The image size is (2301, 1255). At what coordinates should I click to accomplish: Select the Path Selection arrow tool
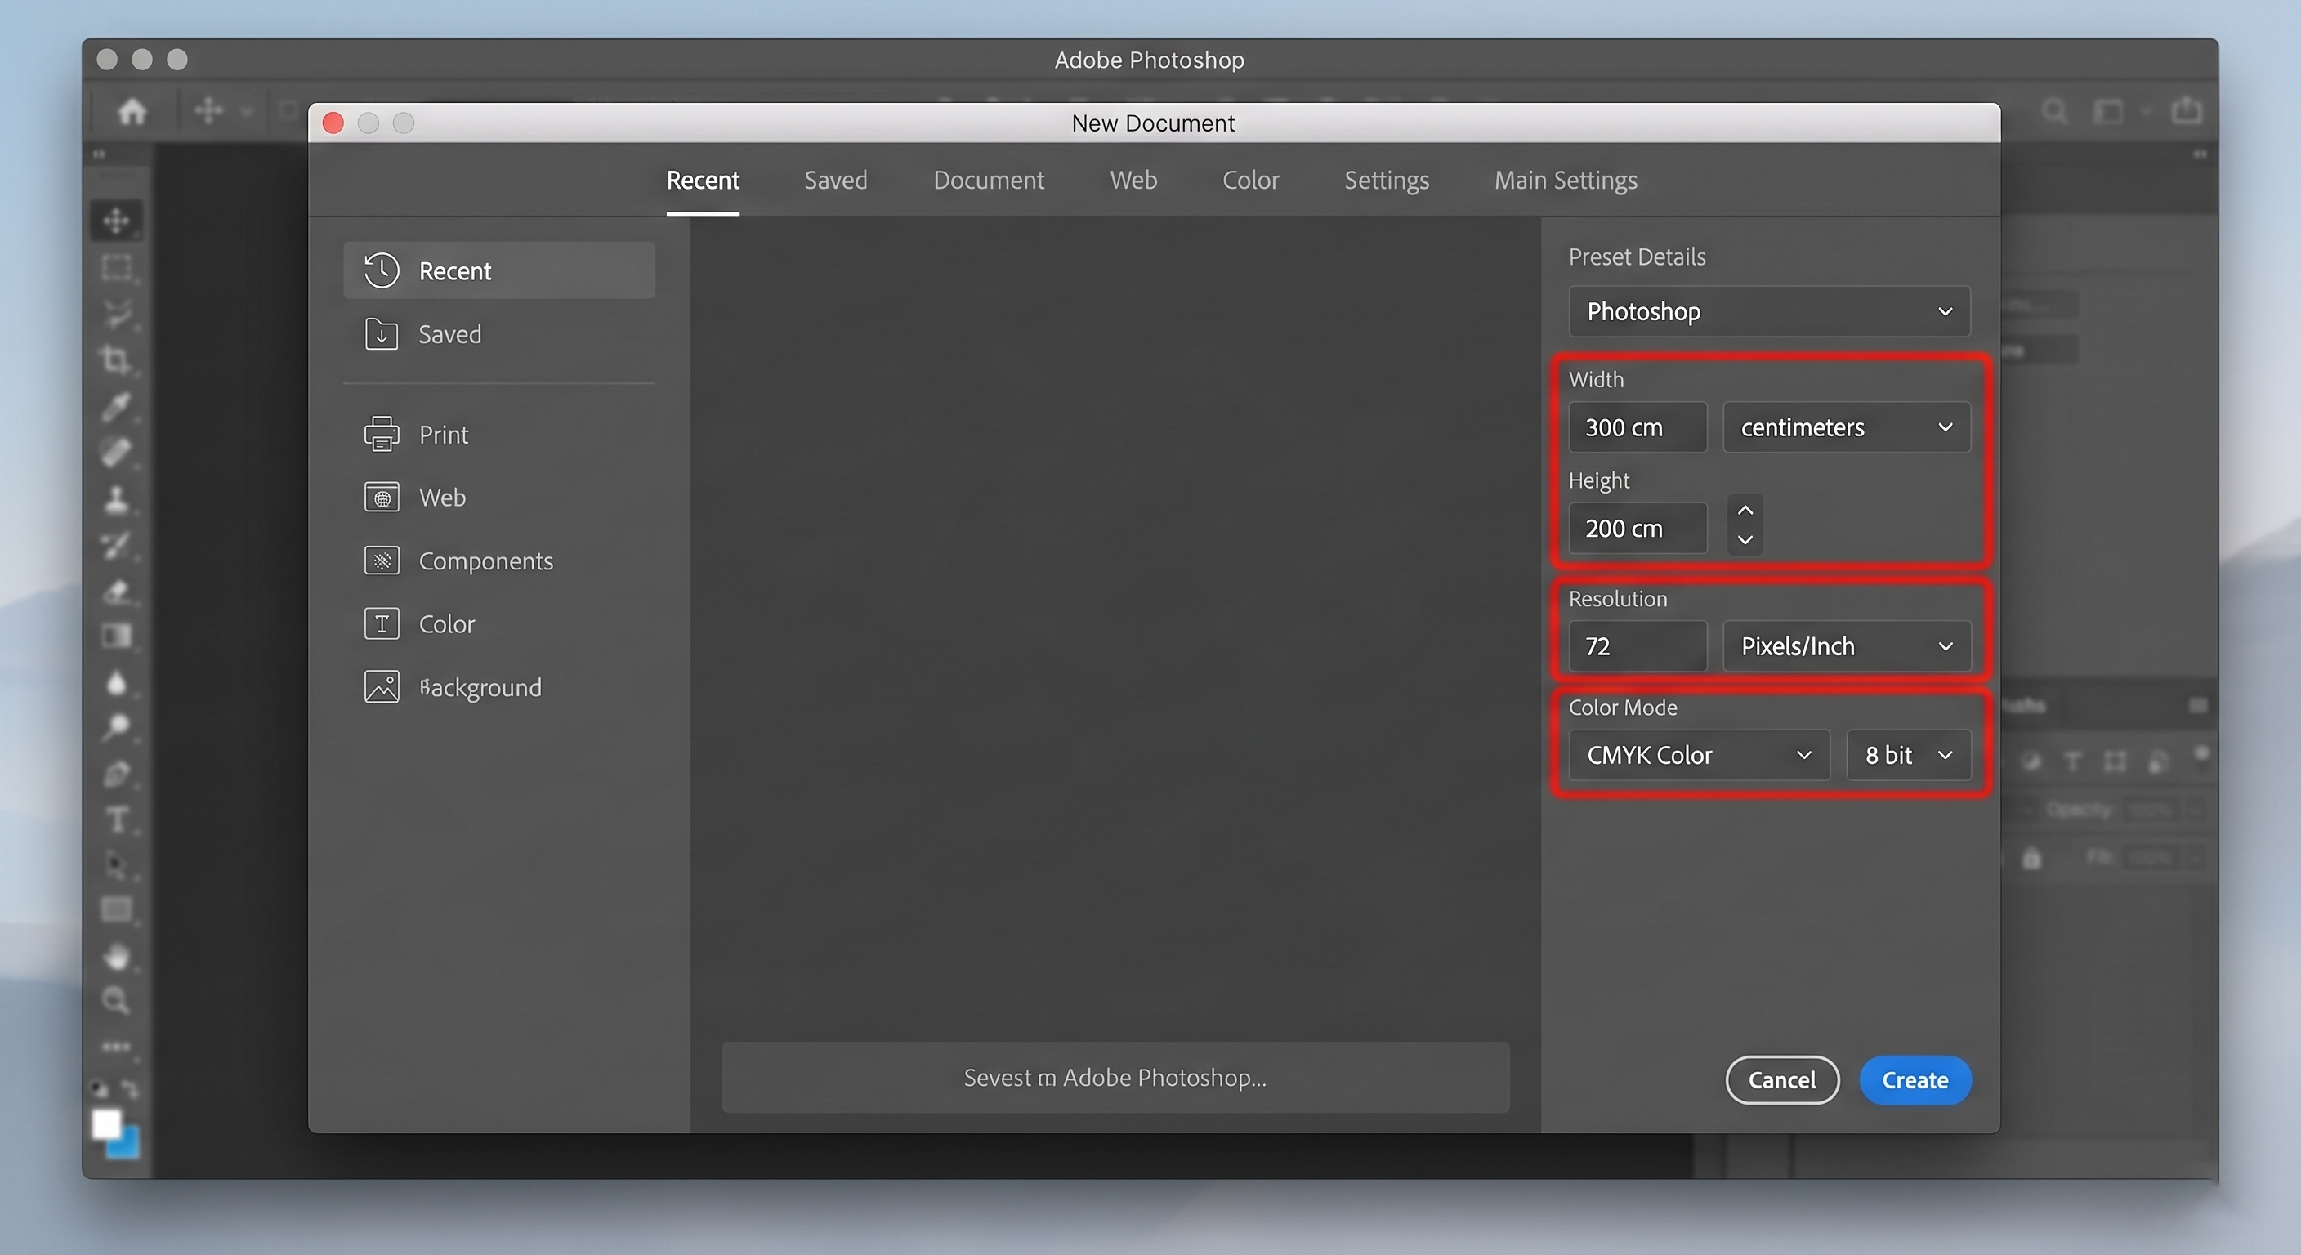click(116, 864)
